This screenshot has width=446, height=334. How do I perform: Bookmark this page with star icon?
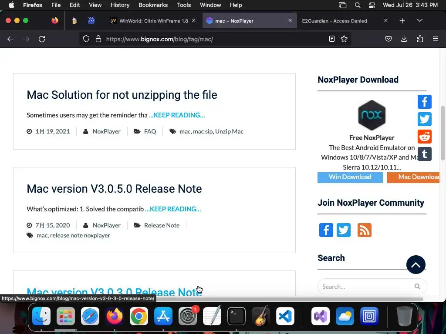[x=344, y=39]
